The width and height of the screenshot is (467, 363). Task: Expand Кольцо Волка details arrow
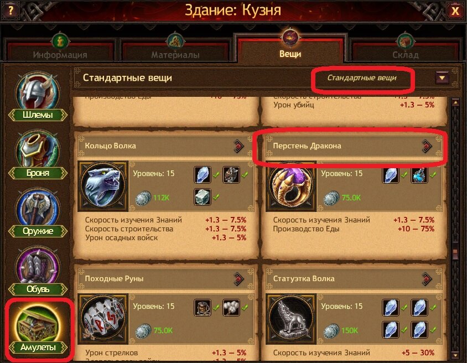tap(238, 146)
